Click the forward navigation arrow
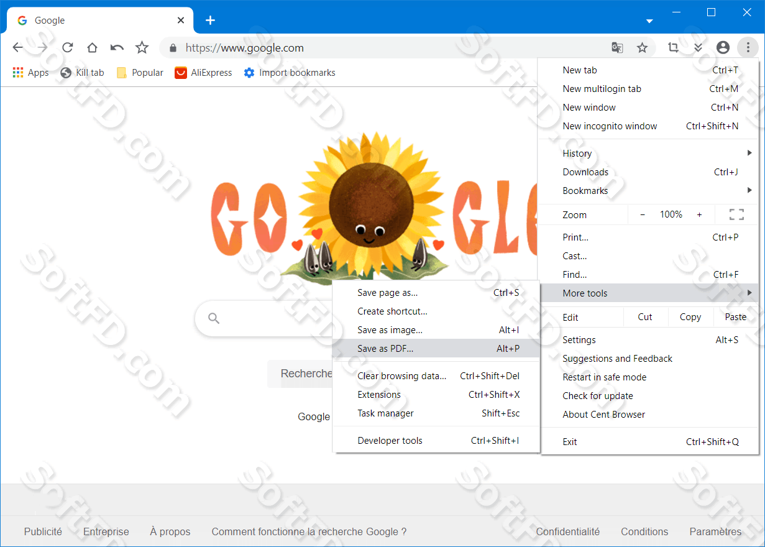The image size is (765, 547). click(x=42, y=47)
